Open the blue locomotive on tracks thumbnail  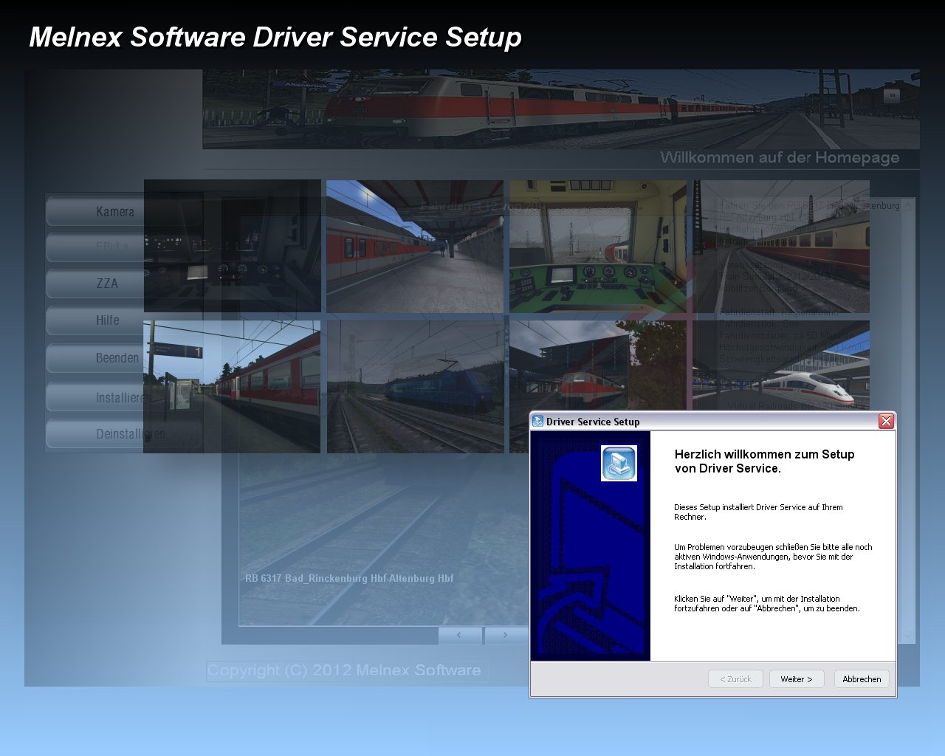[x=416, y=386]
